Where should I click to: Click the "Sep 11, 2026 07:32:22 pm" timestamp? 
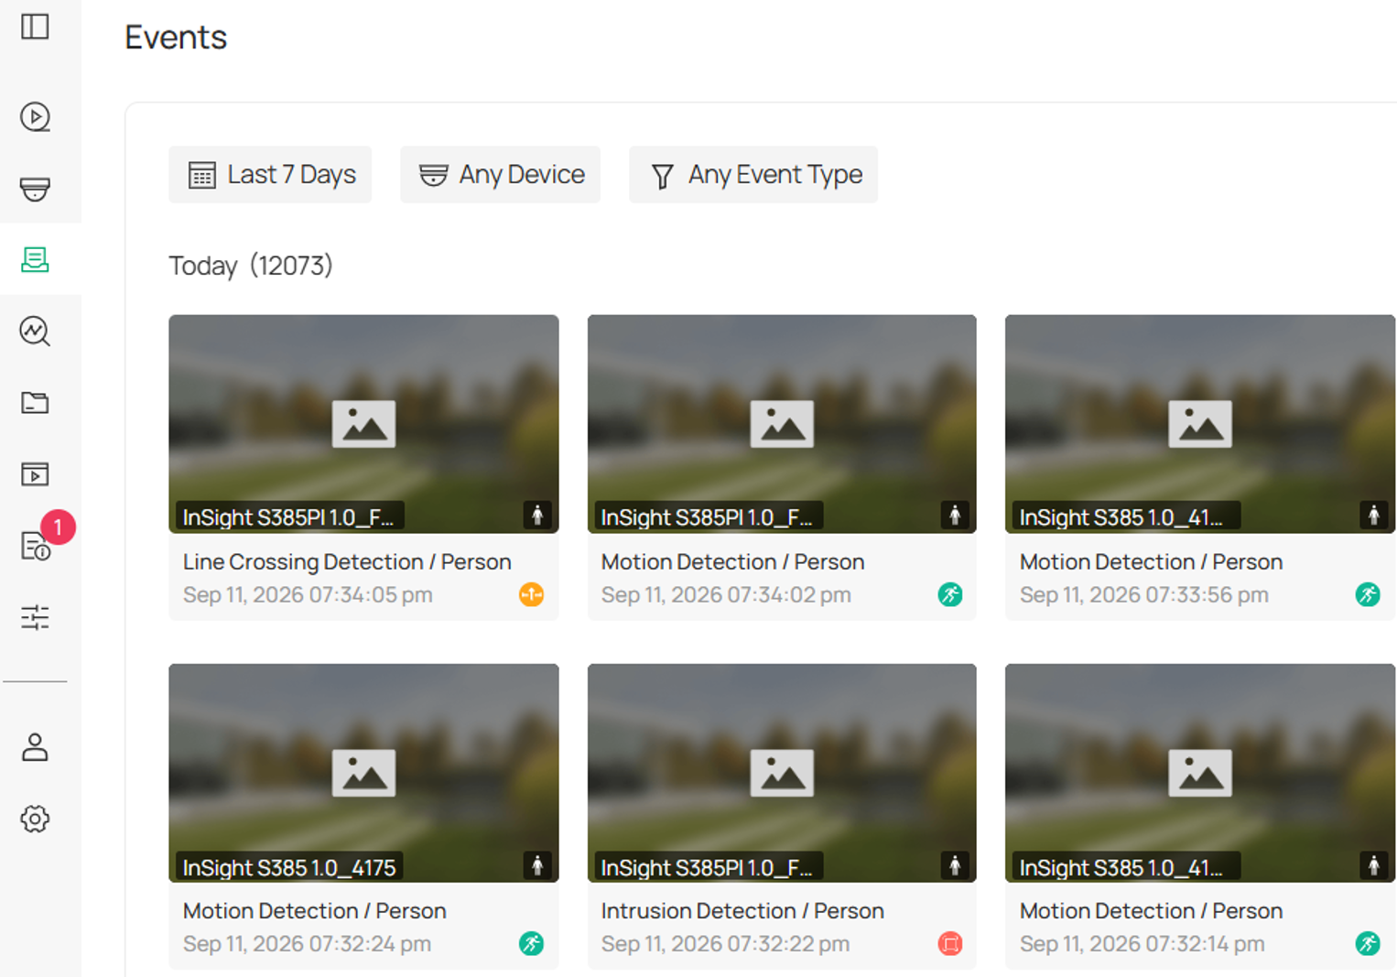click(x=725, y=944)
